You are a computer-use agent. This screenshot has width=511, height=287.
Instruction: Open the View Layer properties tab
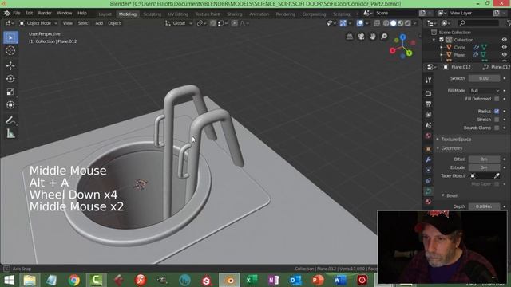[x=428, y=115]
